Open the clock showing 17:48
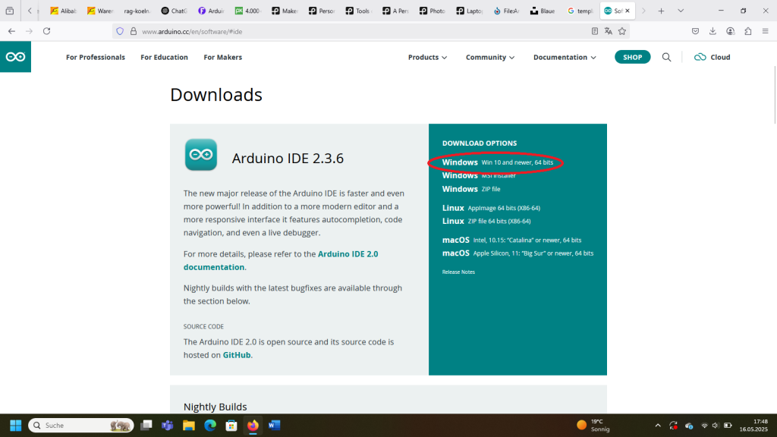 pyautogui.click(x=753, y=426)
